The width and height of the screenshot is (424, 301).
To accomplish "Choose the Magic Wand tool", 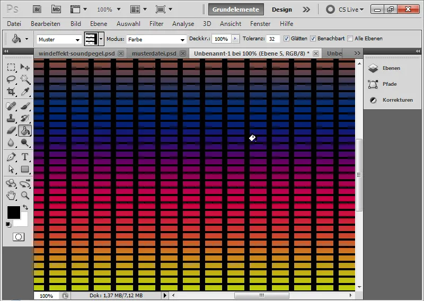I will coord(25,79).
